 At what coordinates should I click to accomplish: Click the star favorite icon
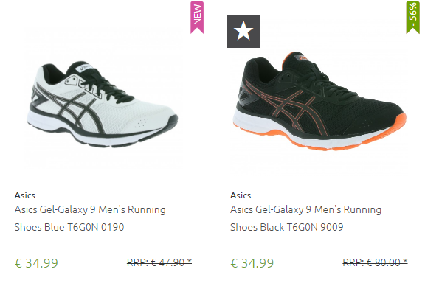[x=243, y=32]
